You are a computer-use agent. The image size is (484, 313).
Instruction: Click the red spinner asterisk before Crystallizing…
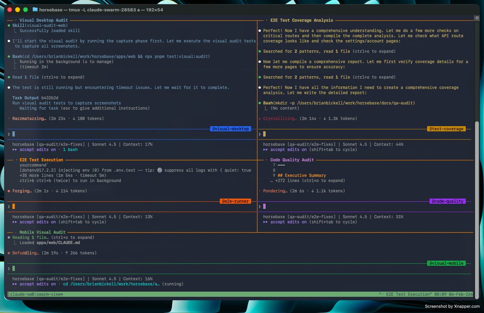[260, 119]
